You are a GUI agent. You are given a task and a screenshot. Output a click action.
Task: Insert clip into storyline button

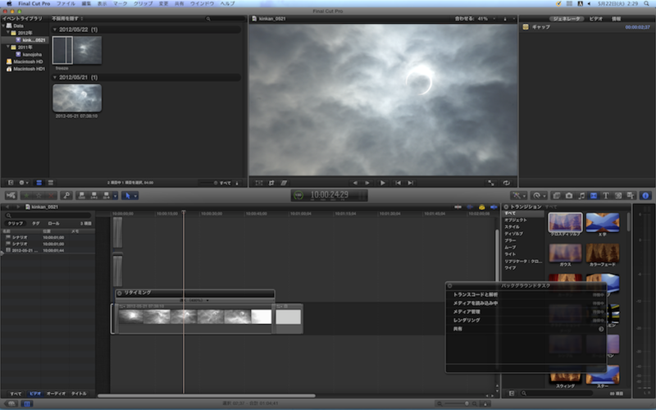click(x=94, y=195)
